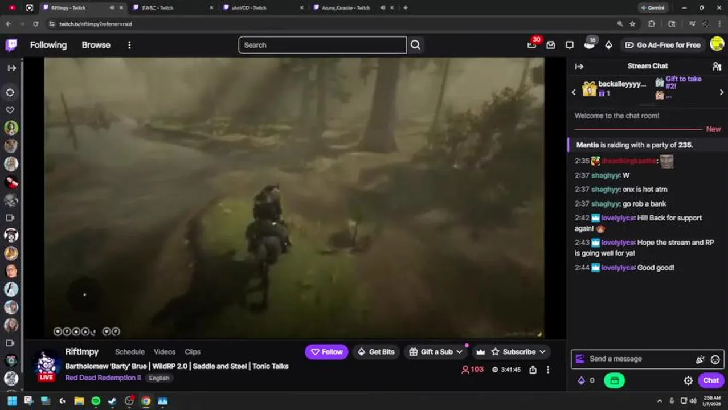
Task: Open Windows Start menu
Action: (12, 401)
